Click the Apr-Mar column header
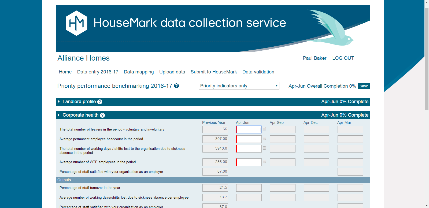The image size is (429, 208). click(x=344, y=122)
